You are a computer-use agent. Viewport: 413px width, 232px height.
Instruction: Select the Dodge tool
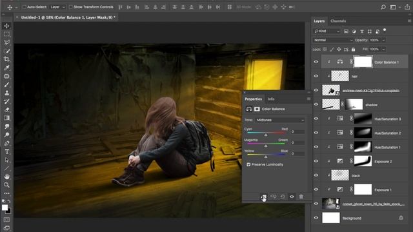point(7,135)
